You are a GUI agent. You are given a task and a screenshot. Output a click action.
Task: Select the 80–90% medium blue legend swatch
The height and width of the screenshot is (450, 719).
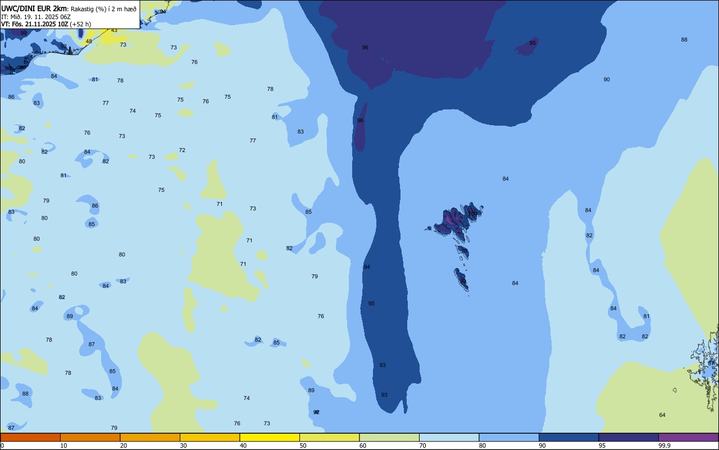(509, 437)
